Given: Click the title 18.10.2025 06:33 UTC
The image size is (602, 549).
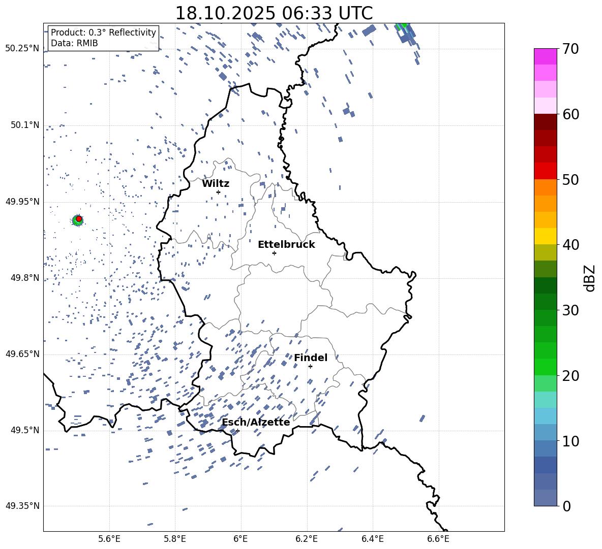Looking at the screenshot, I should tap(274, 13).
